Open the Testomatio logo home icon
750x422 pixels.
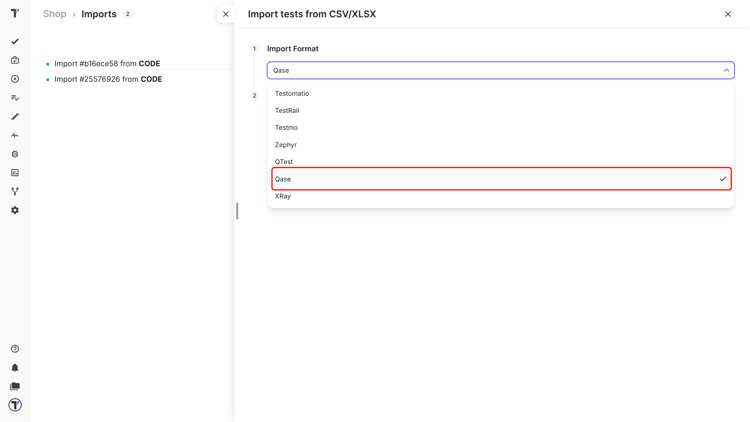(15, 13)
